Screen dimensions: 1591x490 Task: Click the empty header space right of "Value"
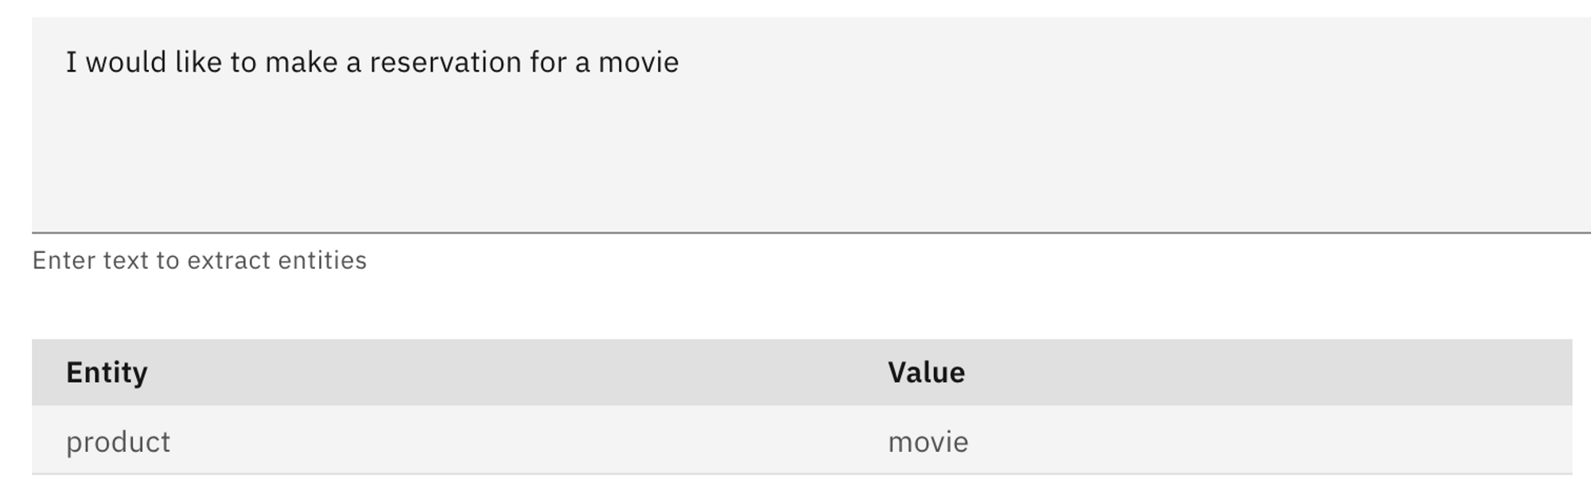coord(1273,372)
